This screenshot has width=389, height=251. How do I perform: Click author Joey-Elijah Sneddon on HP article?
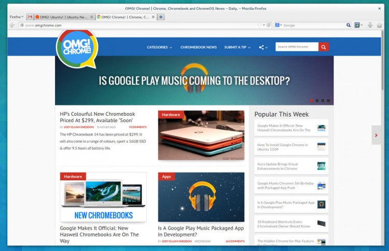coord(79,127)
